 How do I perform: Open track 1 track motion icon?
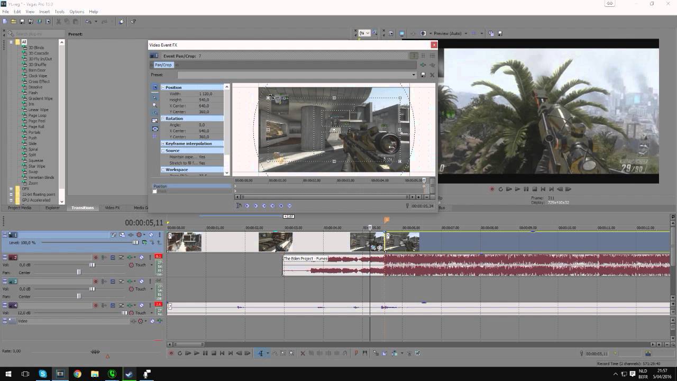114,235
